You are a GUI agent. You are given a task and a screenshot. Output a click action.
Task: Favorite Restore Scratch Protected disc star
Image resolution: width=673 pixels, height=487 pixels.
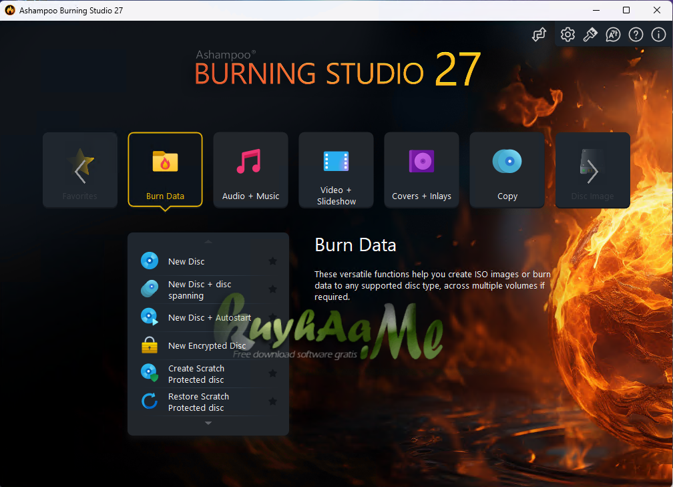[272, 401]
